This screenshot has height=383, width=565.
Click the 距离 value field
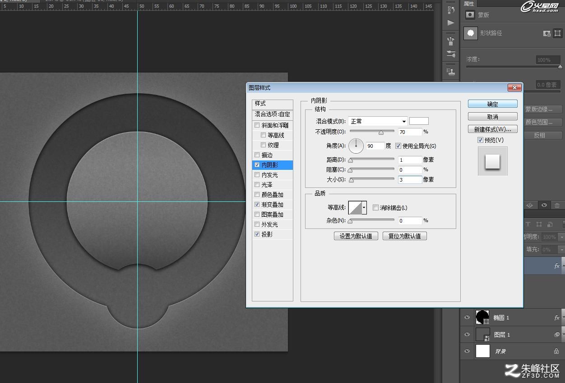coord(410,160)
